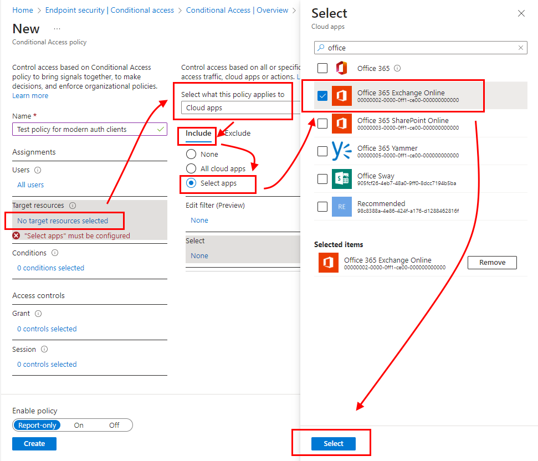
Task: Click the Exchange Online icon under Selected items
Action: point(328,263)
